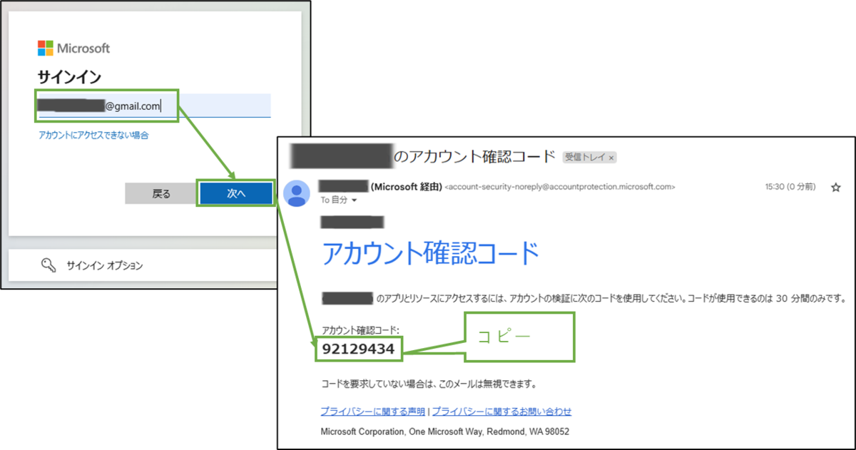Click the email subject のアカウント確認コード

tap(474, 156)
